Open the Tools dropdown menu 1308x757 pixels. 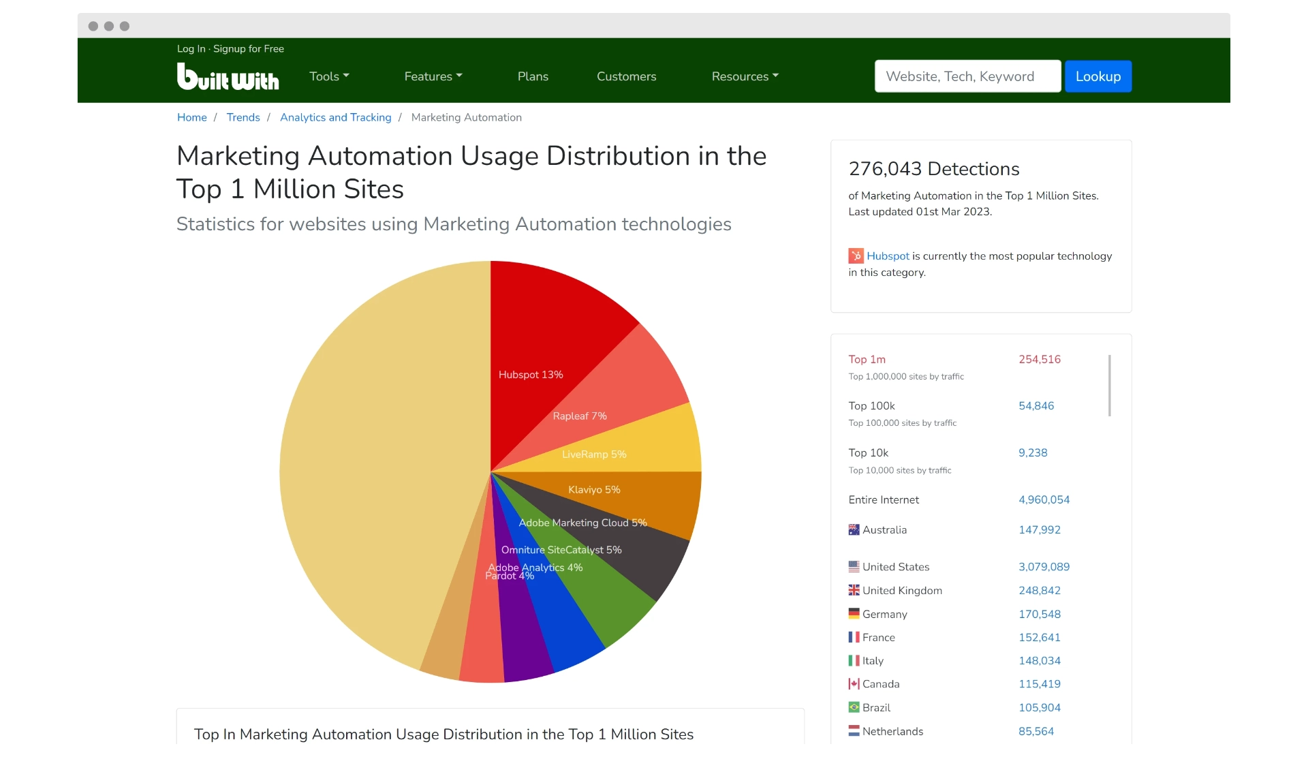329,76
